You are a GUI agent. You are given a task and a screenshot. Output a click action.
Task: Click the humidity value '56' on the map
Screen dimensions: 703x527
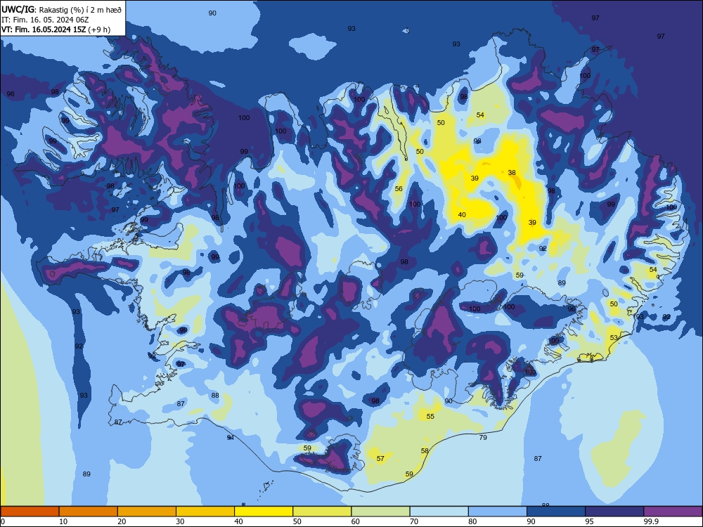[x=399, y=188]
